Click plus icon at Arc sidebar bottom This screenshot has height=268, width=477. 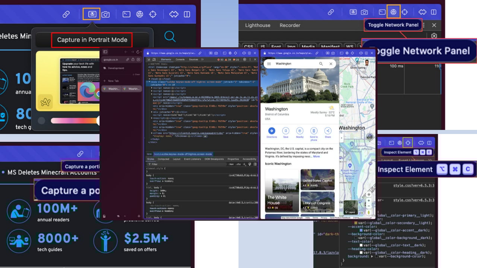pyautogui.click(x=139, y=216)
